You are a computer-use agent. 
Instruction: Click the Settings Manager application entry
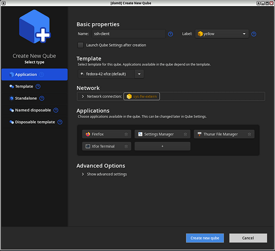pyautogui.click(x=162, y=134)
